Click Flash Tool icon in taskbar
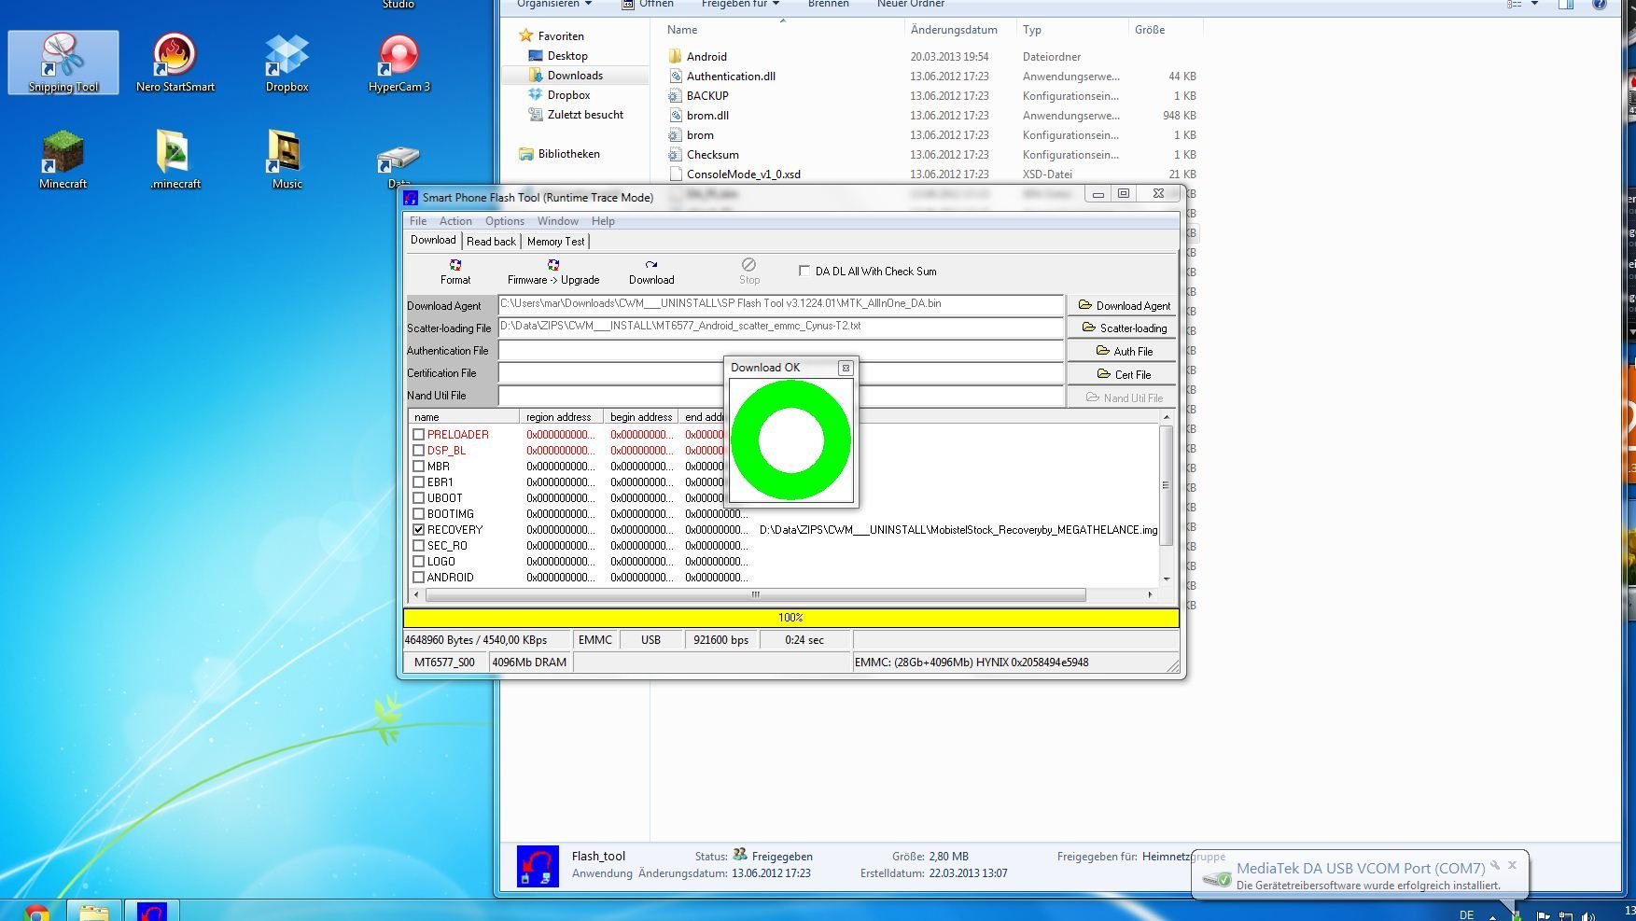 pos(151,912)
